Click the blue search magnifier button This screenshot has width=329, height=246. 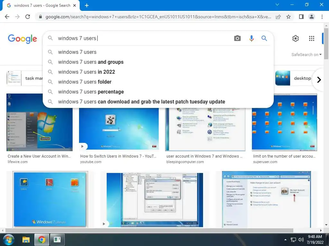(264, 38)
